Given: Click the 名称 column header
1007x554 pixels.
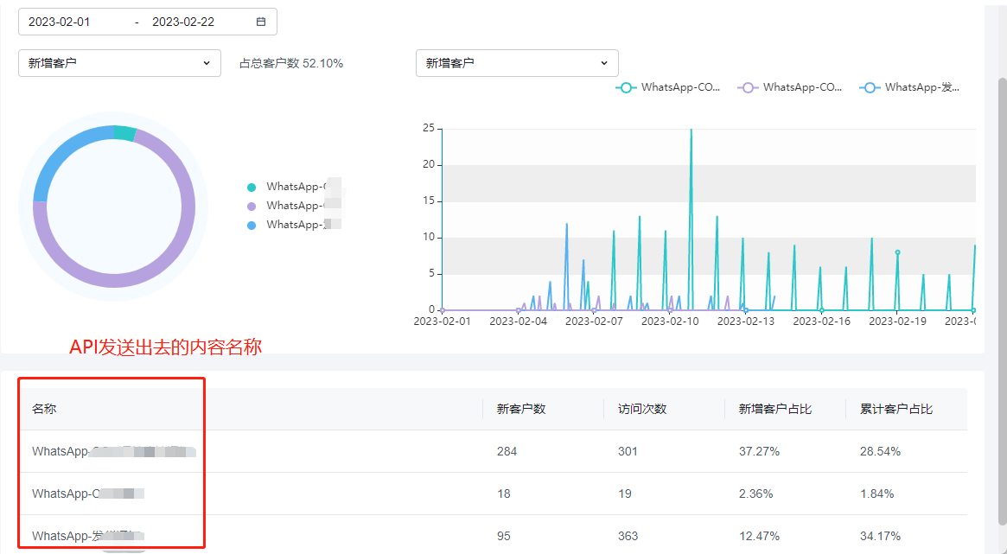Looking at the screenshot, I should coord(44,409).
